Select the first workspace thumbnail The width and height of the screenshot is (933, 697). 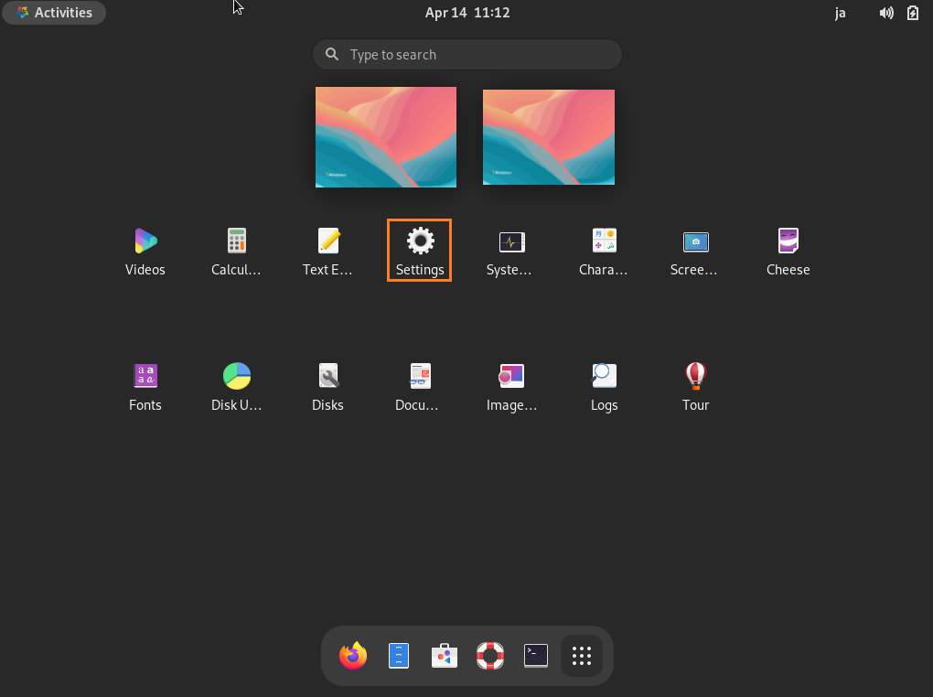coord(386,137)
